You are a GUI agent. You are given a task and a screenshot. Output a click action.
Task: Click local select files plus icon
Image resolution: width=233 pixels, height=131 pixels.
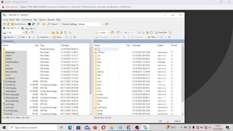point(67,37)
